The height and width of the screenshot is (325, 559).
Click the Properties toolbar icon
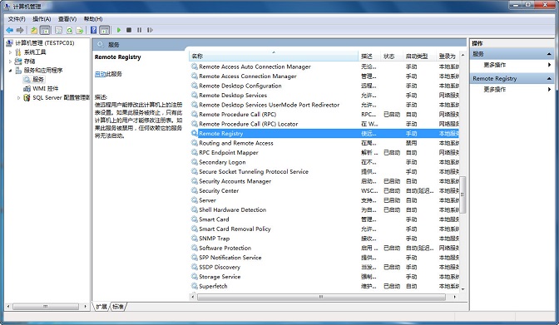58,30
